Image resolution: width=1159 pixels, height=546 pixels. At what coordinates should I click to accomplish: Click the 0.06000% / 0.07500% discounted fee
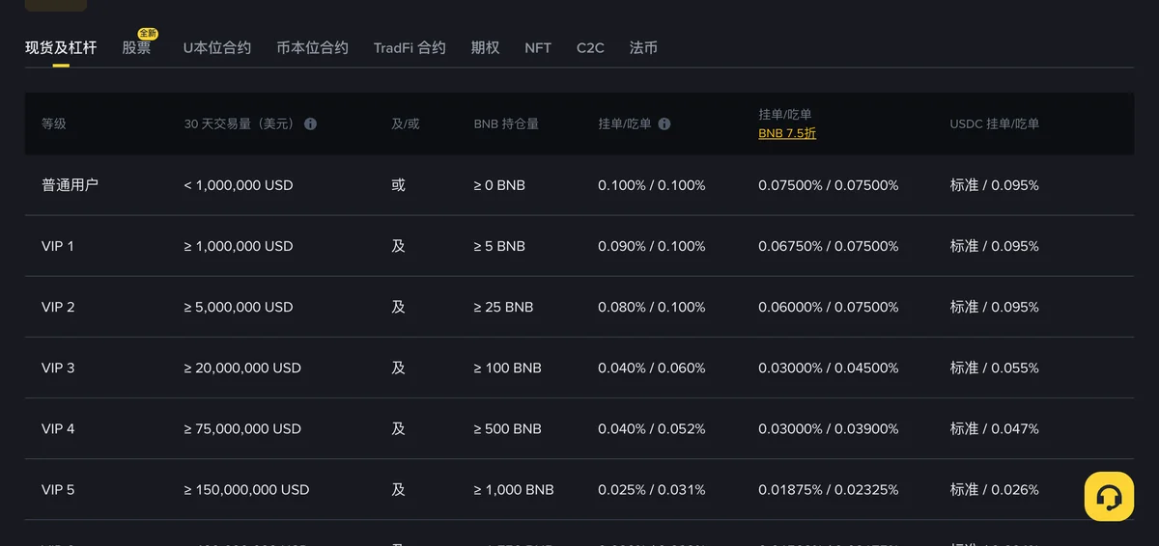coord(829,307)
